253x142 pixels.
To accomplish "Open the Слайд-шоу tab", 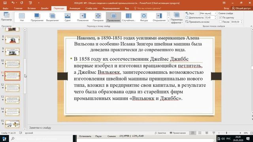I will [91, 8].
